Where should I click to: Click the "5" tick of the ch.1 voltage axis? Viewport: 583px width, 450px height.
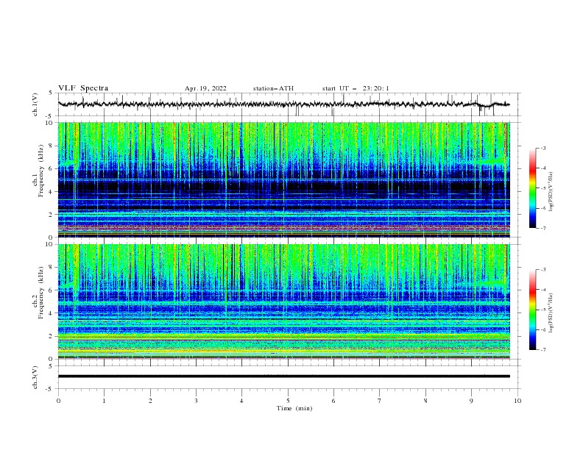pyautogui.click(x=51, y=93)
